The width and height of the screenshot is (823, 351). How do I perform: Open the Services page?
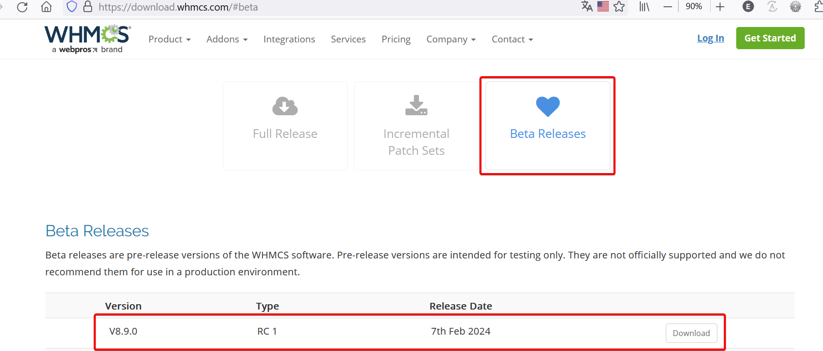click(x=348, y=39)
